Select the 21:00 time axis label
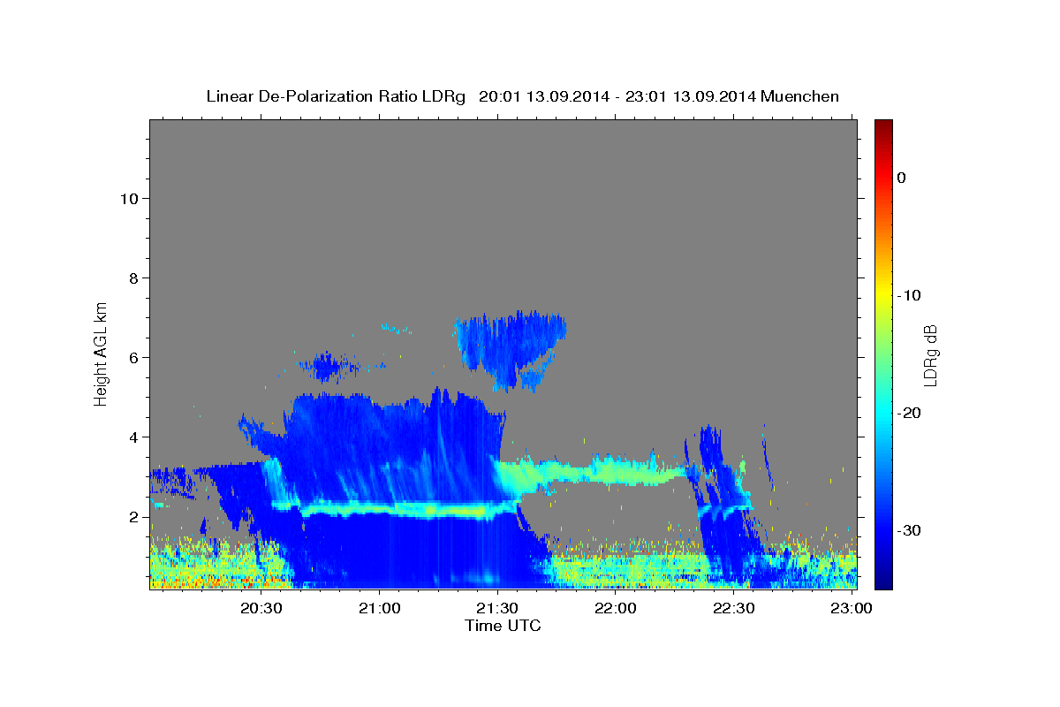The image size is (1060, 707). tap(380, 608)
